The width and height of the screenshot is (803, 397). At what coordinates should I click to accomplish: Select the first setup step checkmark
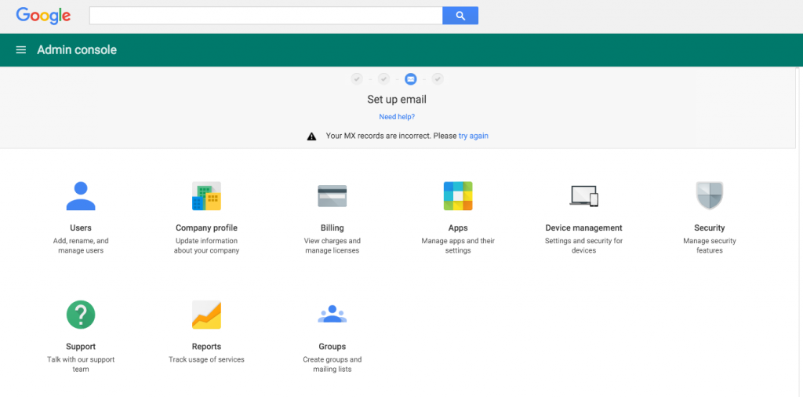pyautogui.click(x=357, y=79)
